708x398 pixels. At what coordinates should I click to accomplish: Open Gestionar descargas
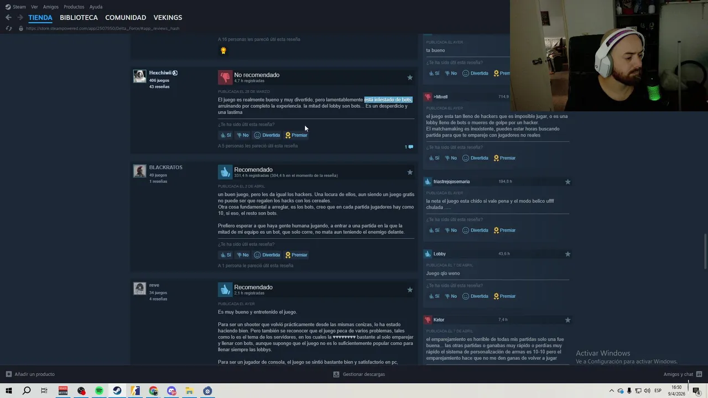(359, 374)
